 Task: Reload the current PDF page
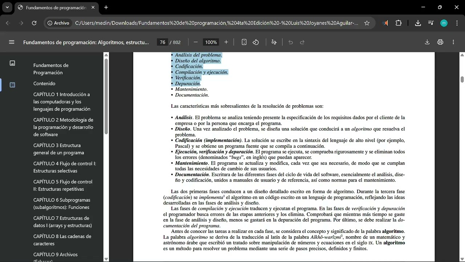pos(34,23)
